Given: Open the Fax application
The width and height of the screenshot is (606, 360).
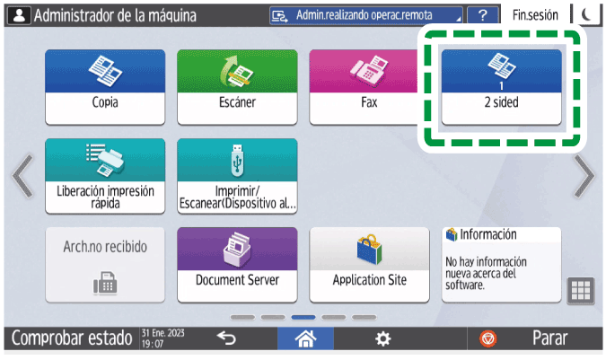Looking at the screenshot, I should (x=365, y=87).
